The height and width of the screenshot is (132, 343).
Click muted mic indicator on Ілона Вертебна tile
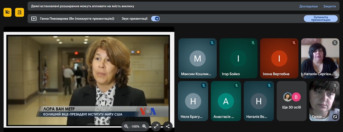294,43
